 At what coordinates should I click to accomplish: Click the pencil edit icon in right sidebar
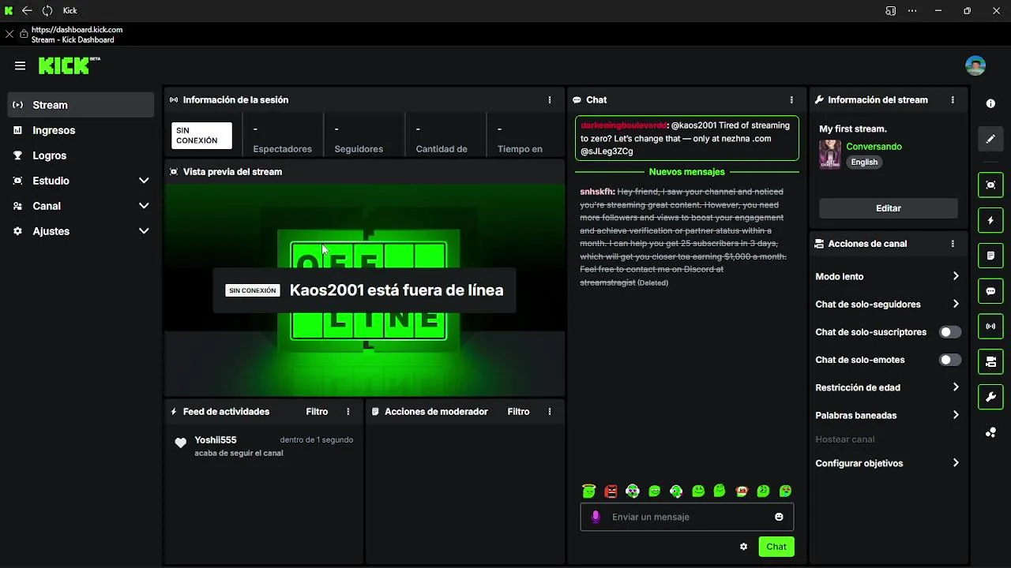(990, 140)
